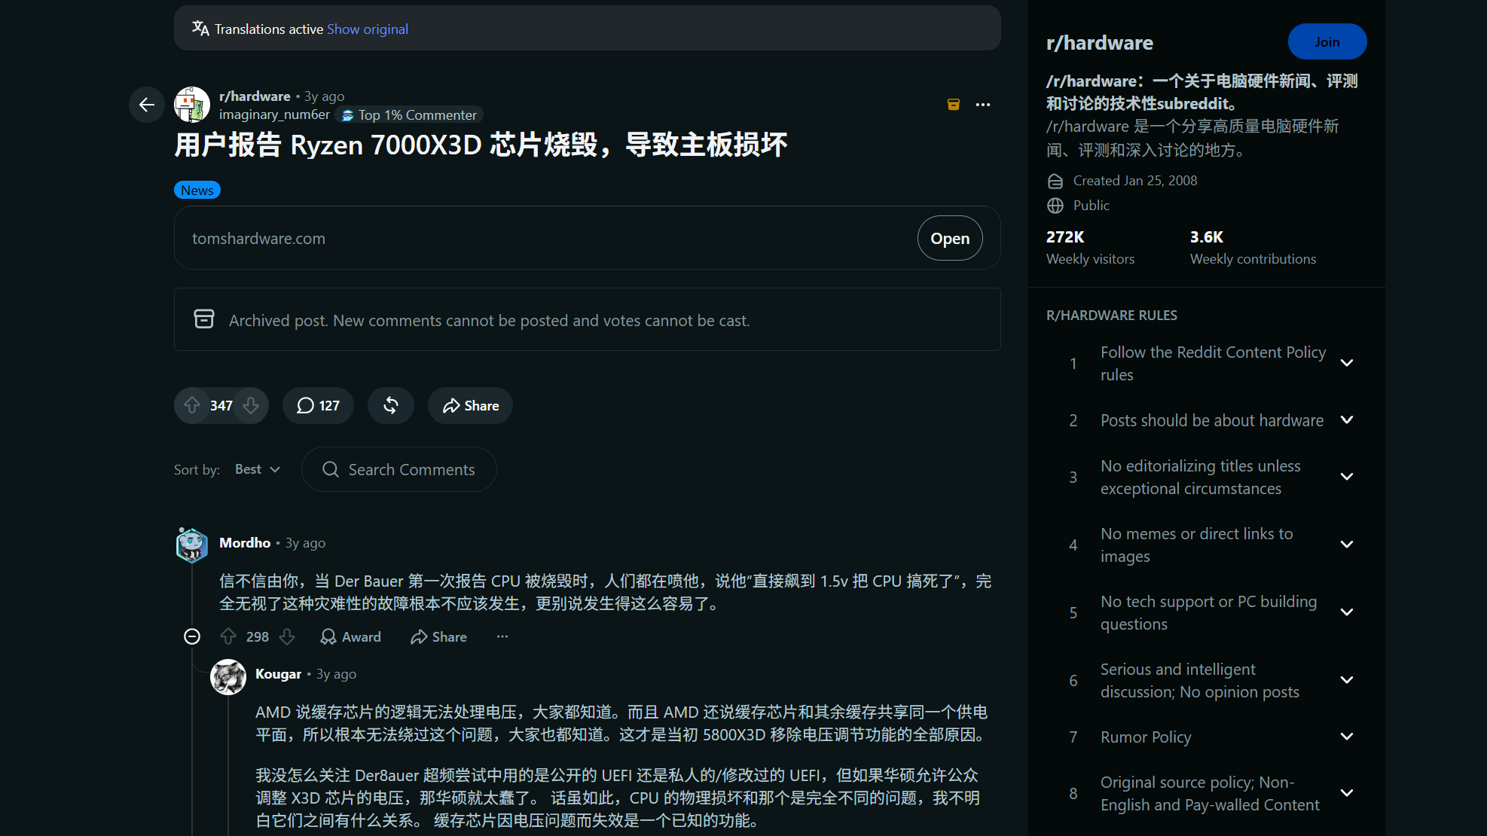
Task: Open the tomshardware.com link
Action: 950,238
